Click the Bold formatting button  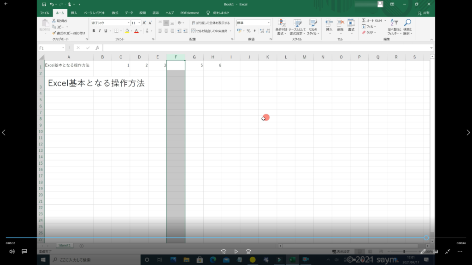click(94, 31)
